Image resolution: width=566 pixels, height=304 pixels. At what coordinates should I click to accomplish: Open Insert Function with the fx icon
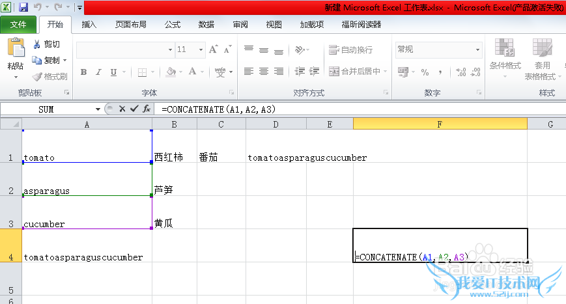point(147,109)
